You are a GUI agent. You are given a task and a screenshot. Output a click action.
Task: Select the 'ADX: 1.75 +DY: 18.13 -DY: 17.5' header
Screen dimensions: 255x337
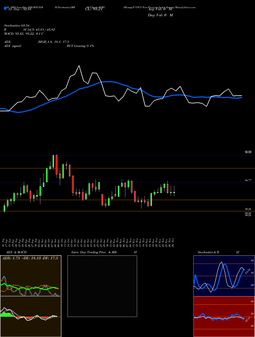pos(30,258)
